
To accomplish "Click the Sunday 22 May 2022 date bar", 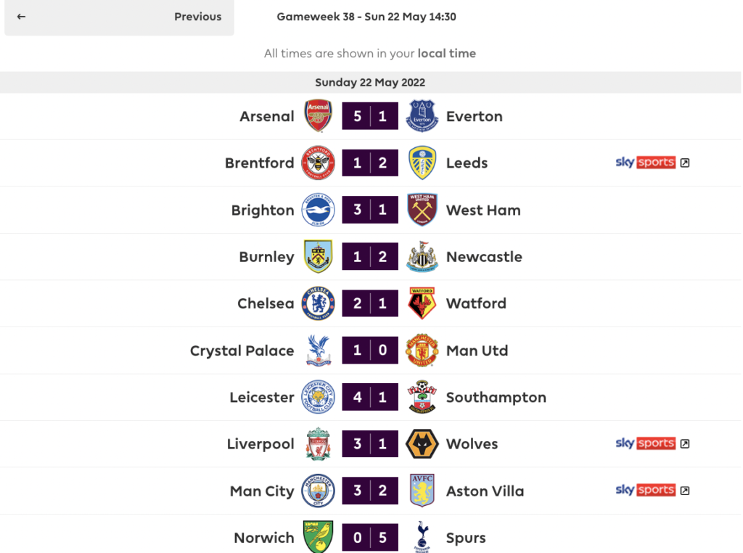I will point(370,82).
